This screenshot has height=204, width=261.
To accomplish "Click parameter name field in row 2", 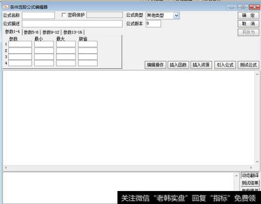I will tap(20, 50).
